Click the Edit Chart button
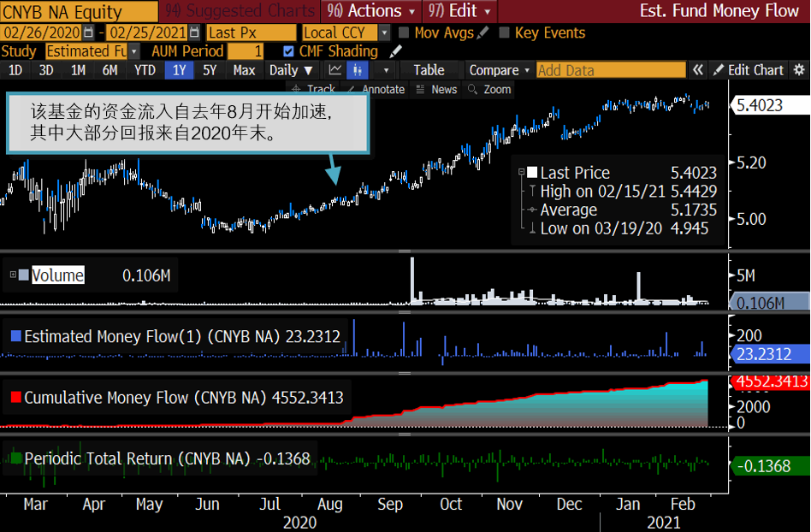The image size is (811, 532). point(749,70)
